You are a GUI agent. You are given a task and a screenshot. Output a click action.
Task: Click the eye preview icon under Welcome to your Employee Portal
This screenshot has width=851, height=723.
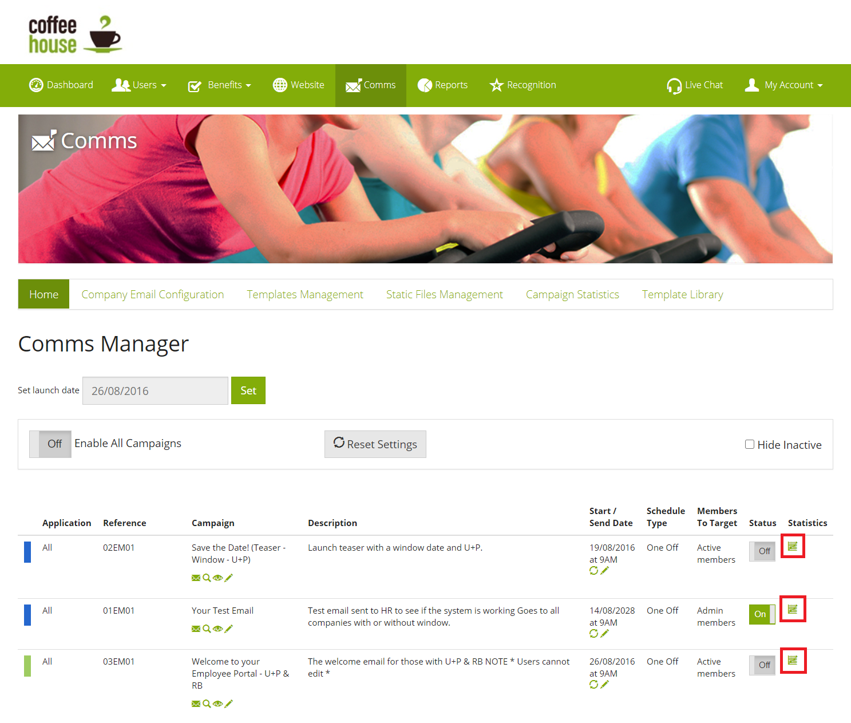[x=217, y=704]
